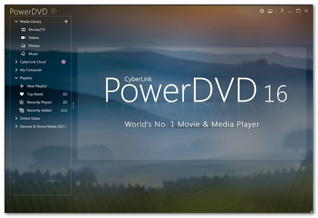
Task: Click the Media Library heading
Action: coord(30,21)
